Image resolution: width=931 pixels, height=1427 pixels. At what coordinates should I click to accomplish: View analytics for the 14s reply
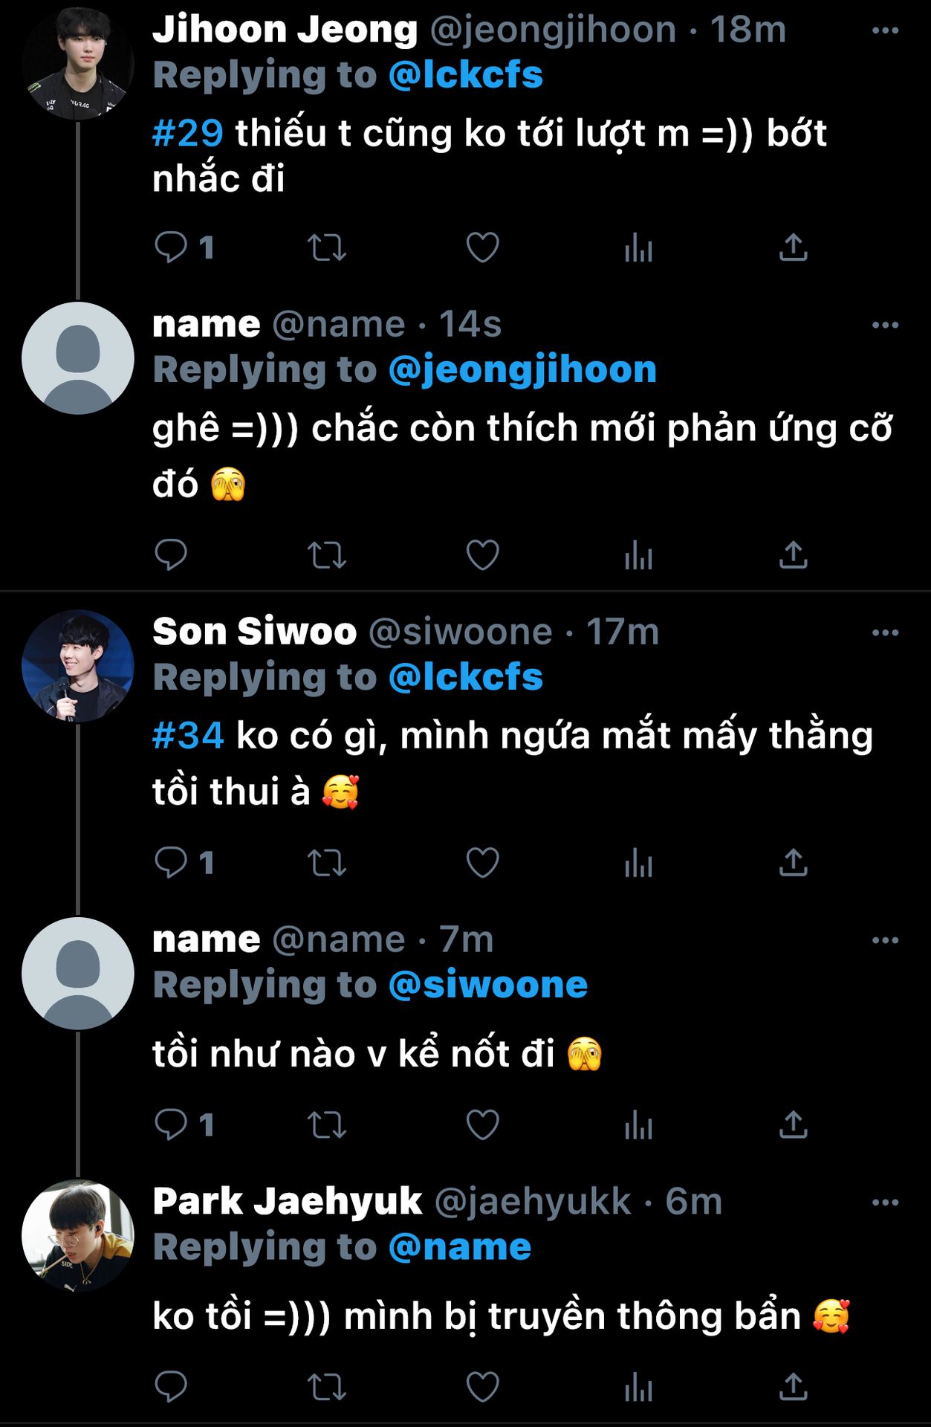click(x=638, y=555)
